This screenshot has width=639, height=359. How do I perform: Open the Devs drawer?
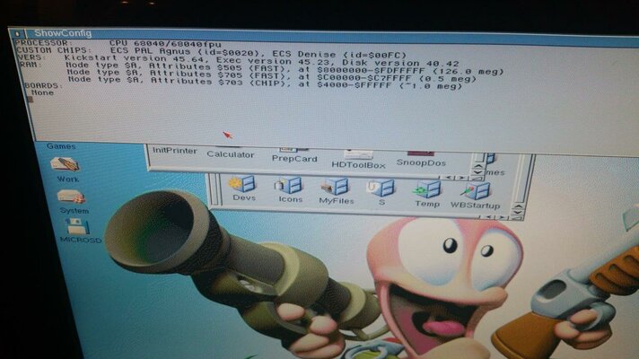(x=242, y=187)
